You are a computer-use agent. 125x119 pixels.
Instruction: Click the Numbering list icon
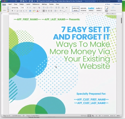point(47,8)
